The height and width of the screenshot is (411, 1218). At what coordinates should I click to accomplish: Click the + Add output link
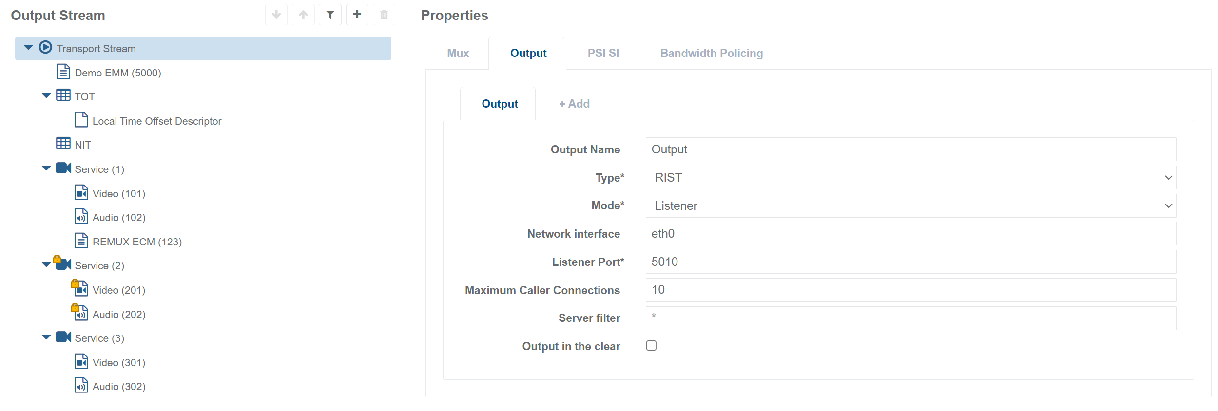click(x=574, y=104)
